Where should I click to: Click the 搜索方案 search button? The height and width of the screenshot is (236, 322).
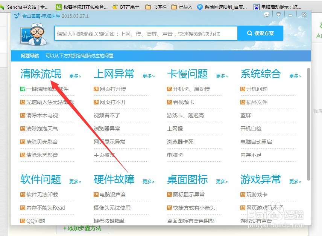tap(260, 33)
